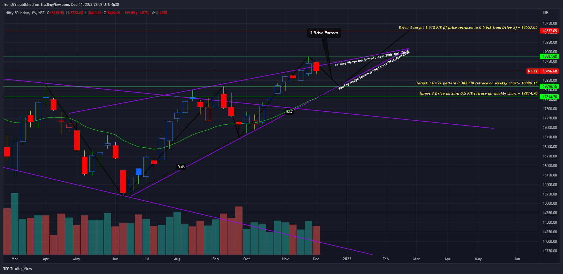Select the red 19557.05 price label
Image resolution: width=563 pixels, height=274 pixels.
tap(549, 31)
